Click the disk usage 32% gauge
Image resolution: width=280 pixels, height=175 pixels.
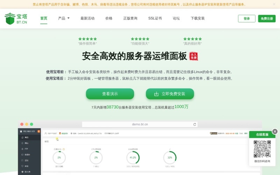tap(170, 157)
